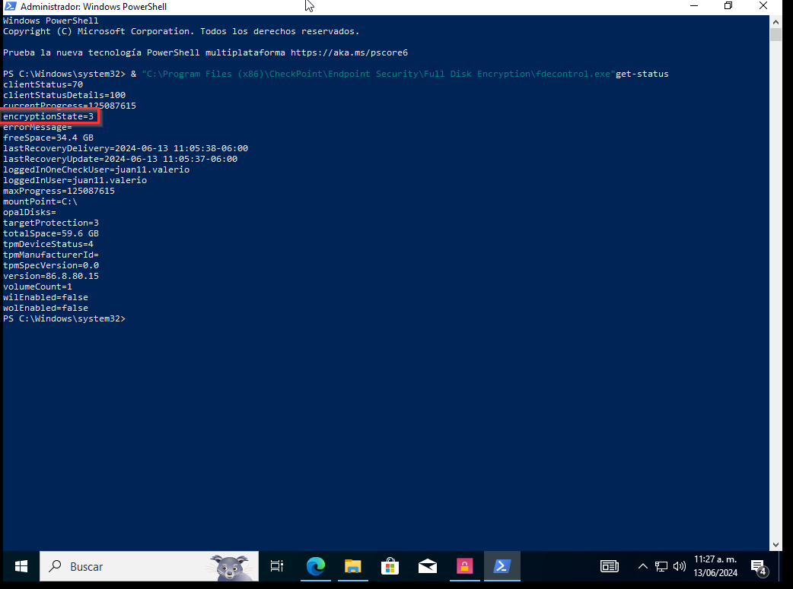Screen dimensions: 793x589
Task: Click the lastRecoveryUpdate timestamp line
Action: click(120, 159)
